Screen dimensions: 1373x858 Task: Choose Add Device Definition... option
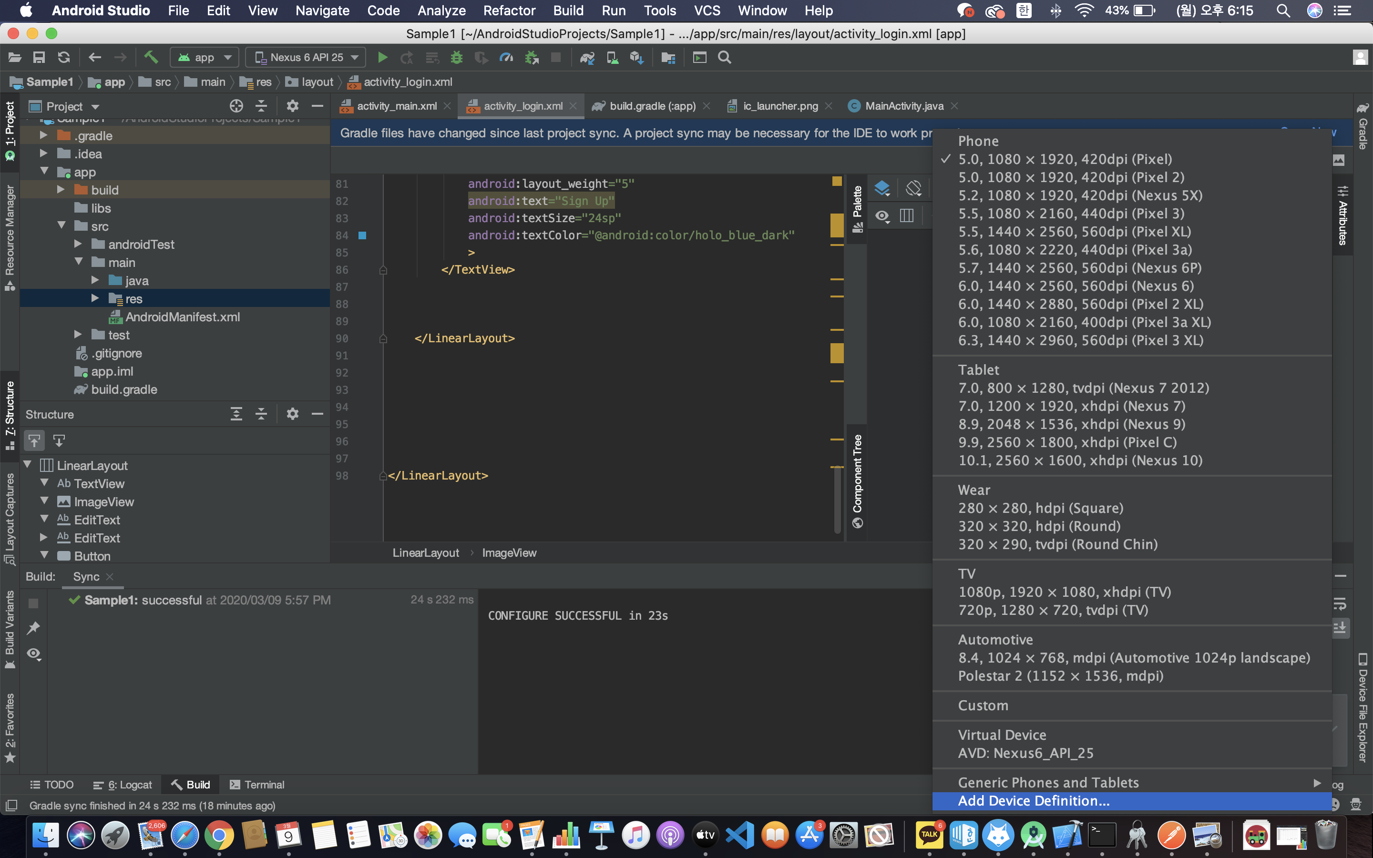click(1034, 801)
